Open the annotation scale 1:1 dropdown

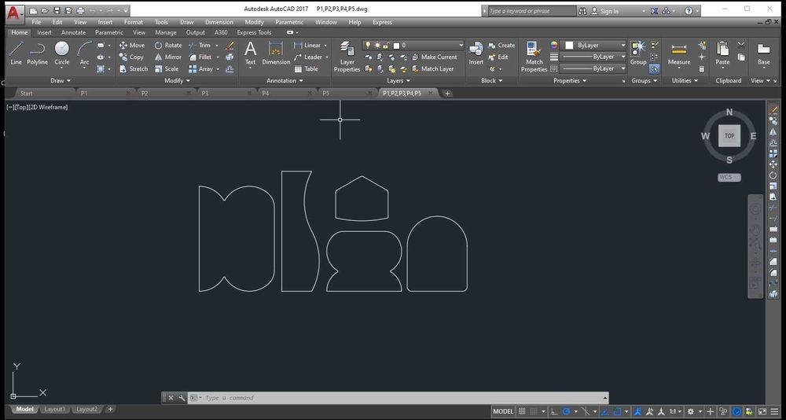(674, 411)
